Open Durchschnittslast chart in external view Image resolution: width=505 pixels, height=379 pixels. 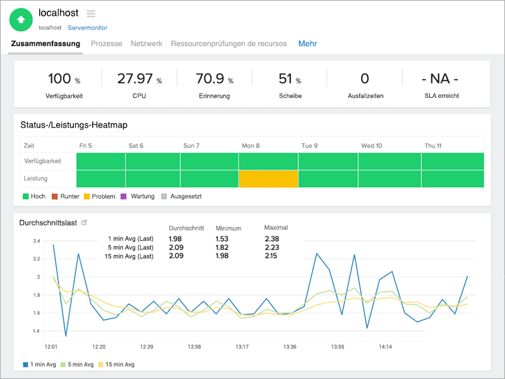84,222
